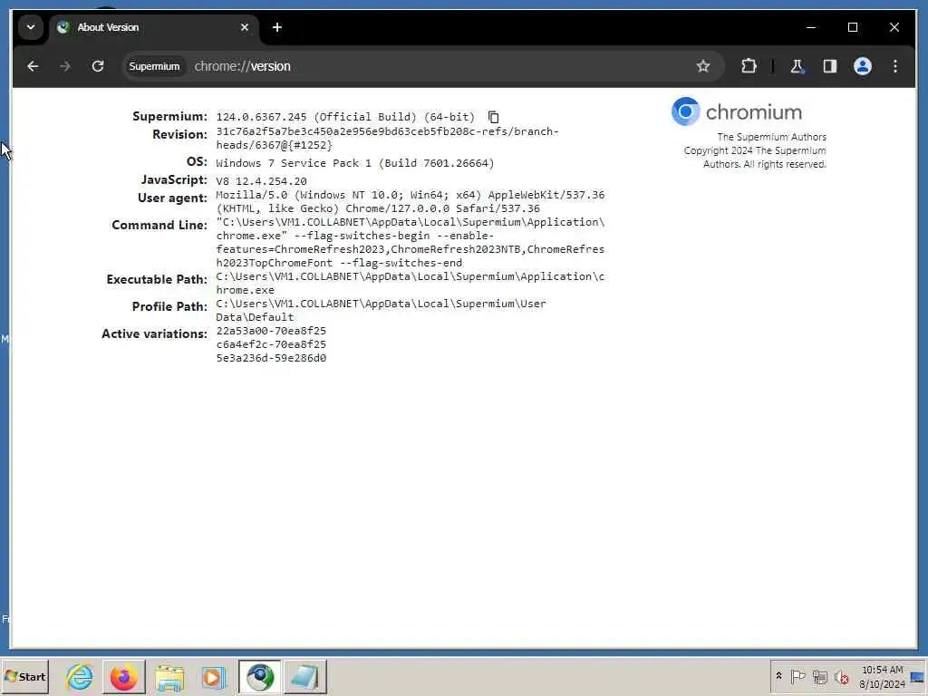Click the Chromium logo image
Image resolution: width=928 pixels, height=696 pixels.
pyautogui.click(x=737, y=111)
